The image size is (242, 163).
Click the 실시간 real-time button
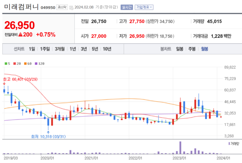click(127, 7)
